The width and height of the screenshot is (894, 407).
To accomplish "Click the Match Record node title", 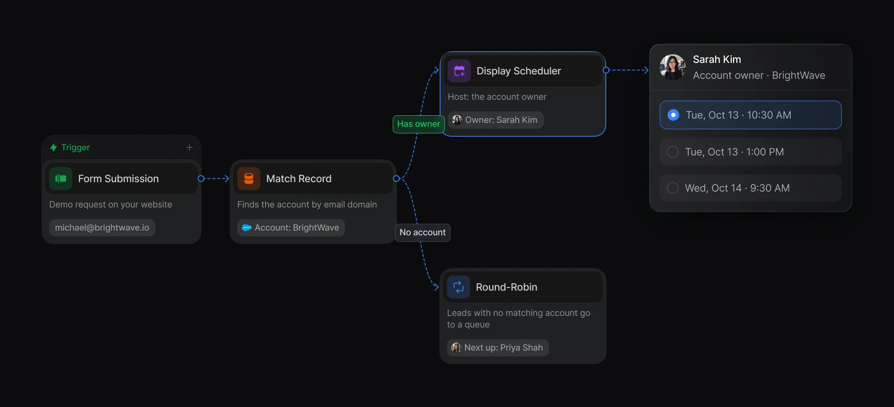I will click(299, 179).
